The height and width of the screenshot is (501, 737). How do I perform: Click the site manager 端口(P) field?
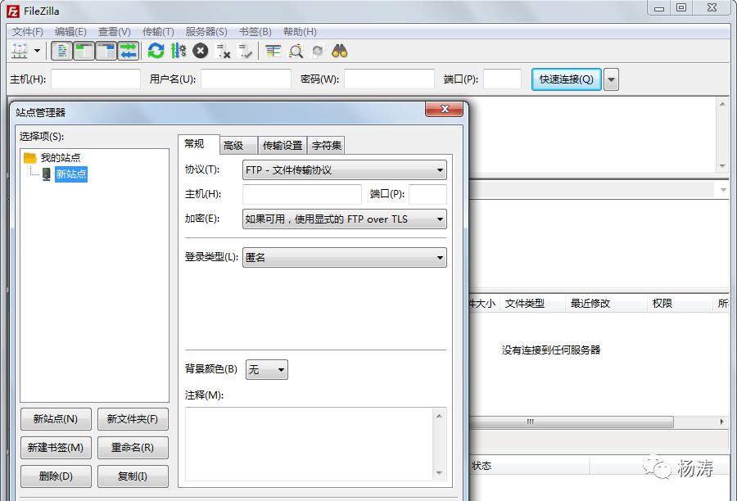pyautogui.click(x=427, y=194)
